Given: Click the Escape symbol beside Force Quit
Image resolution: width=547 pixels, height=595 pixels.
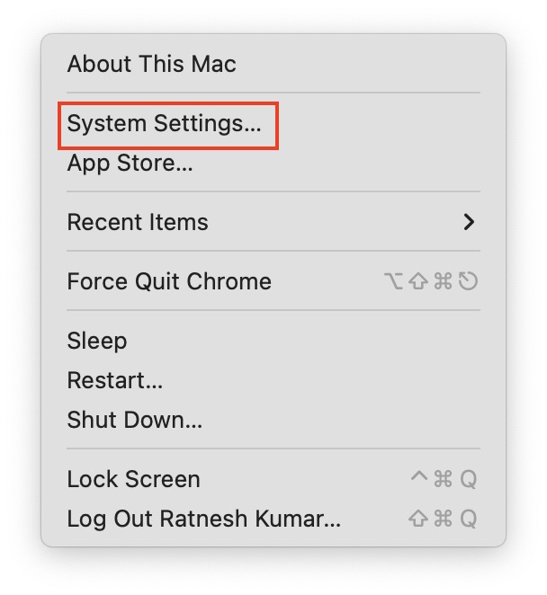Looking at the screenshot, I should (468, 282).
